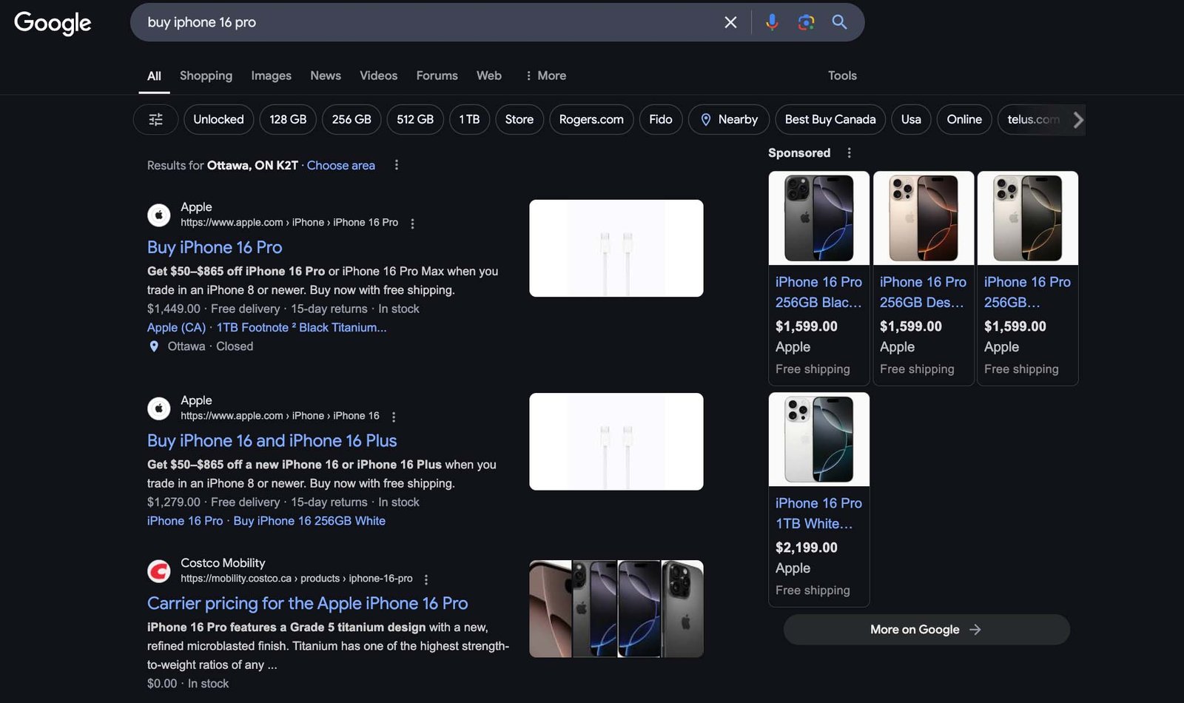Switch to the Images tab
This screenshot has height=703, width=1184.
click(x=271, y=75)
